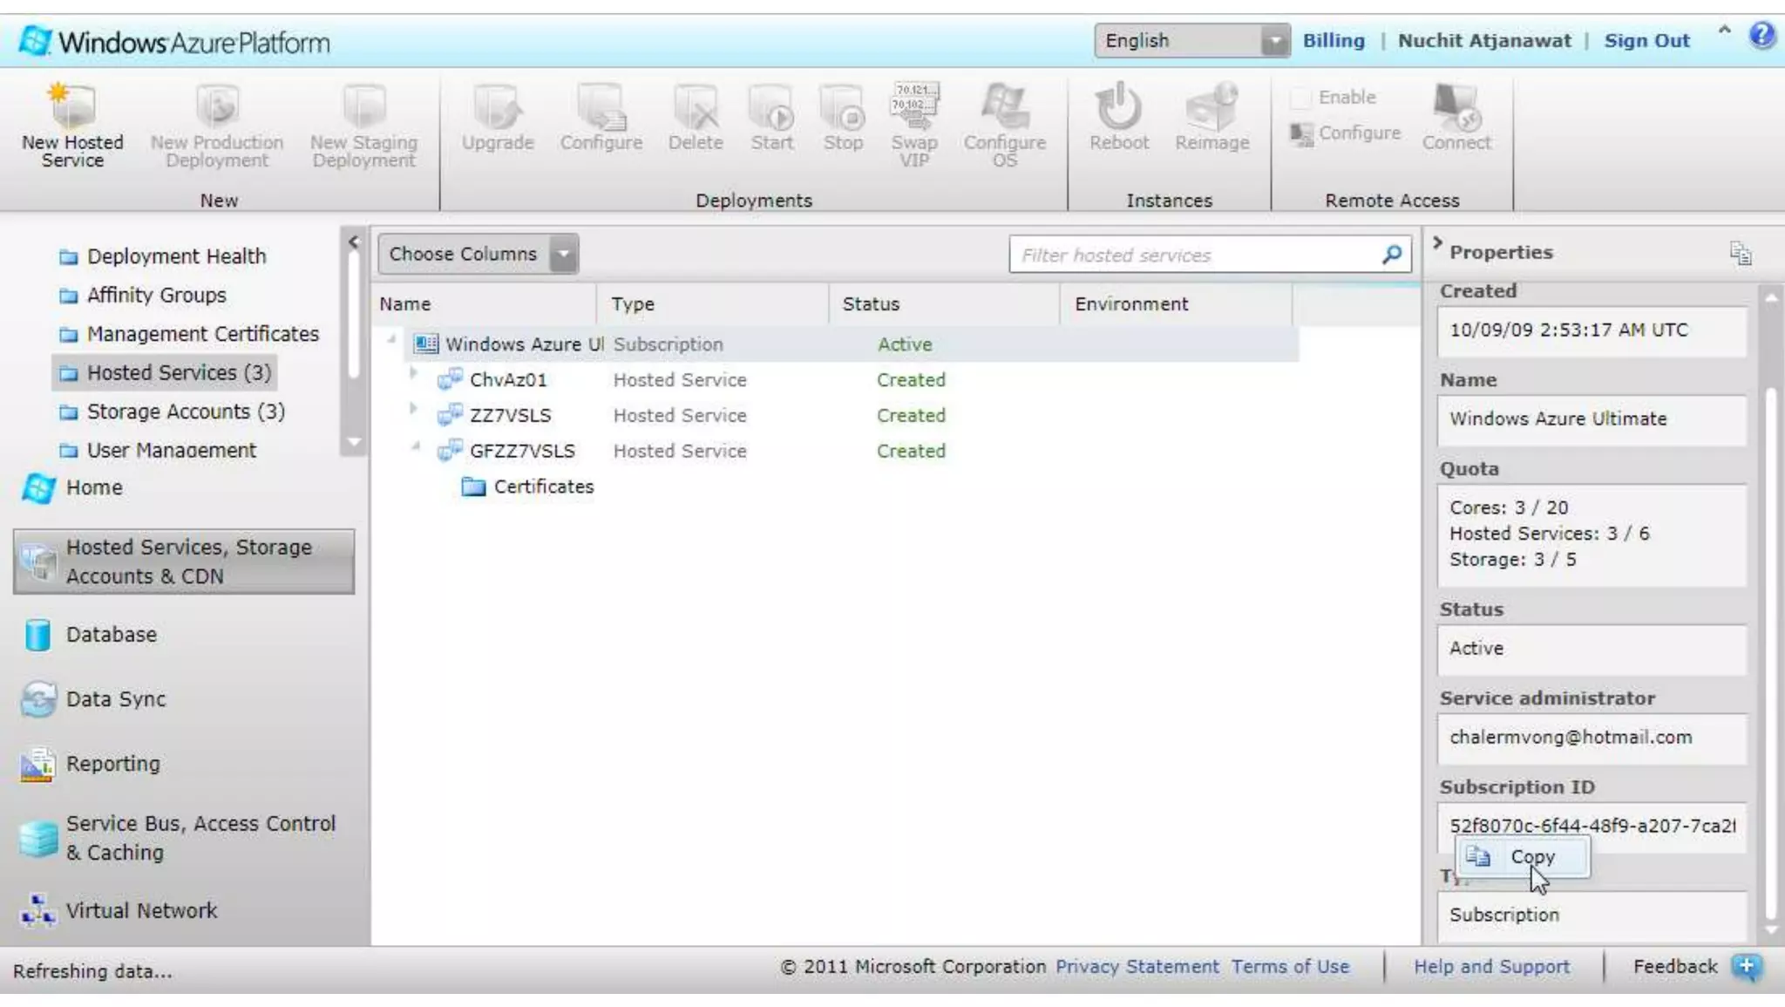Viewport: 1785px width, 1007px height.
Task: Open the Database section icon
Action: click(37, 635)
